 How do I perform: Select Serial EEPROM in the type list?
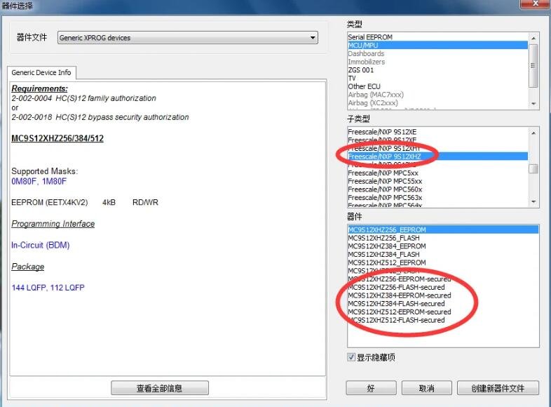[370, 37]
